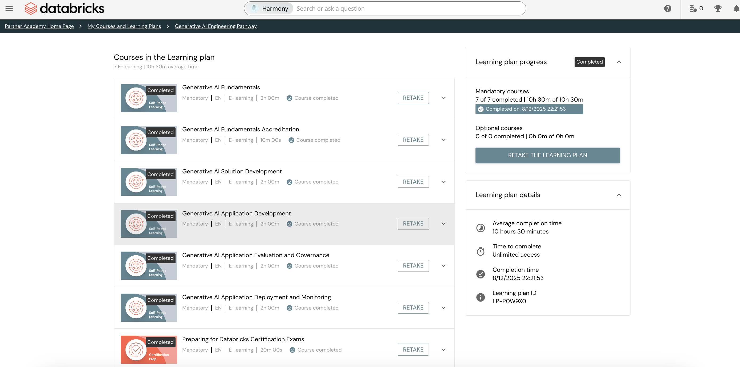The height and width of the screenshot is (367, 740).
Task: Open Certification Prep course thumbnail
Action: coord(149,349)
